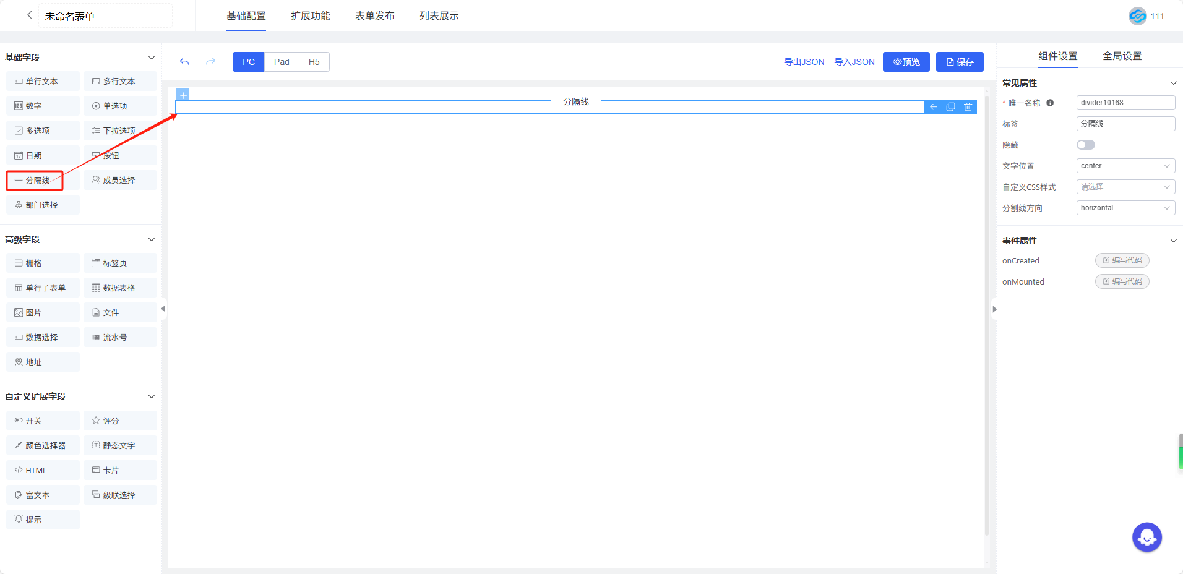Collapse the 基础字段 section
The height and width of the screenshot is (574, 1183).
(151, 58)
